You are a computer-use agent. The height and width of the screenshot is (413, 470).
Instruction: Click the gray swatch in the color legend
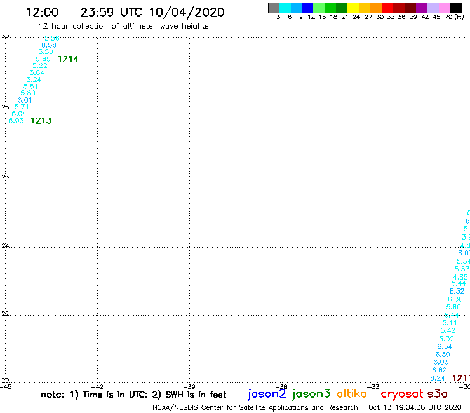coord(274,8)
